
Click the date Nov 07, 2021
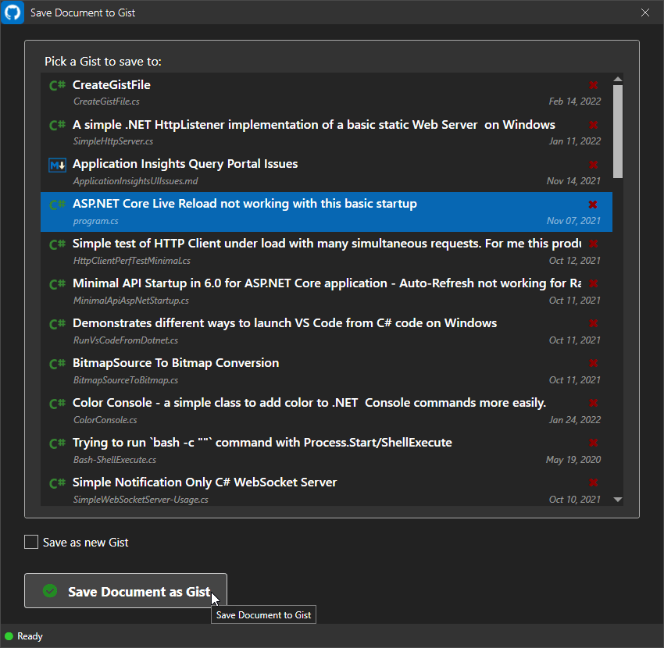(573, 221)
